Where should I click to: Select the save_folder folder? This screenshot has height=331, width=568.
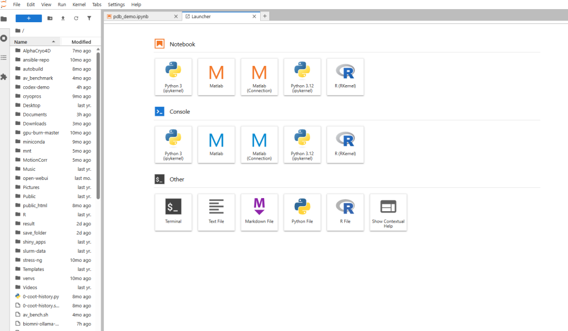(53, 233)
